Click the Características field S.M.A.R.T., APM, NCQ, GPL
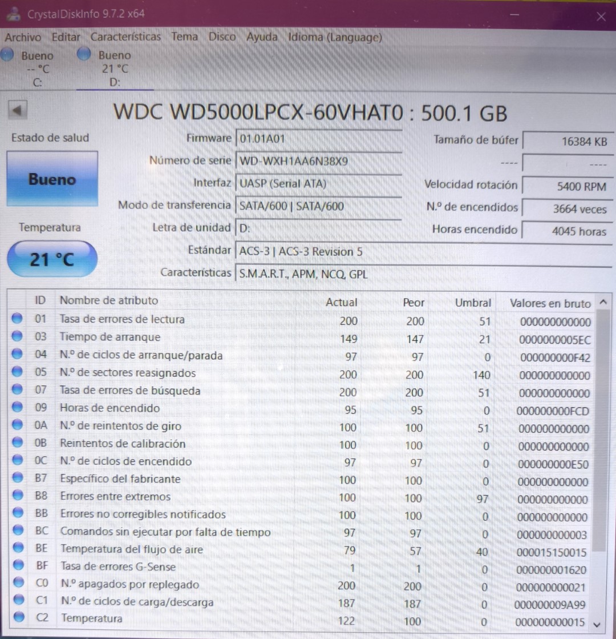The height and width of the screenshot is (639, 616). point(423,274)
